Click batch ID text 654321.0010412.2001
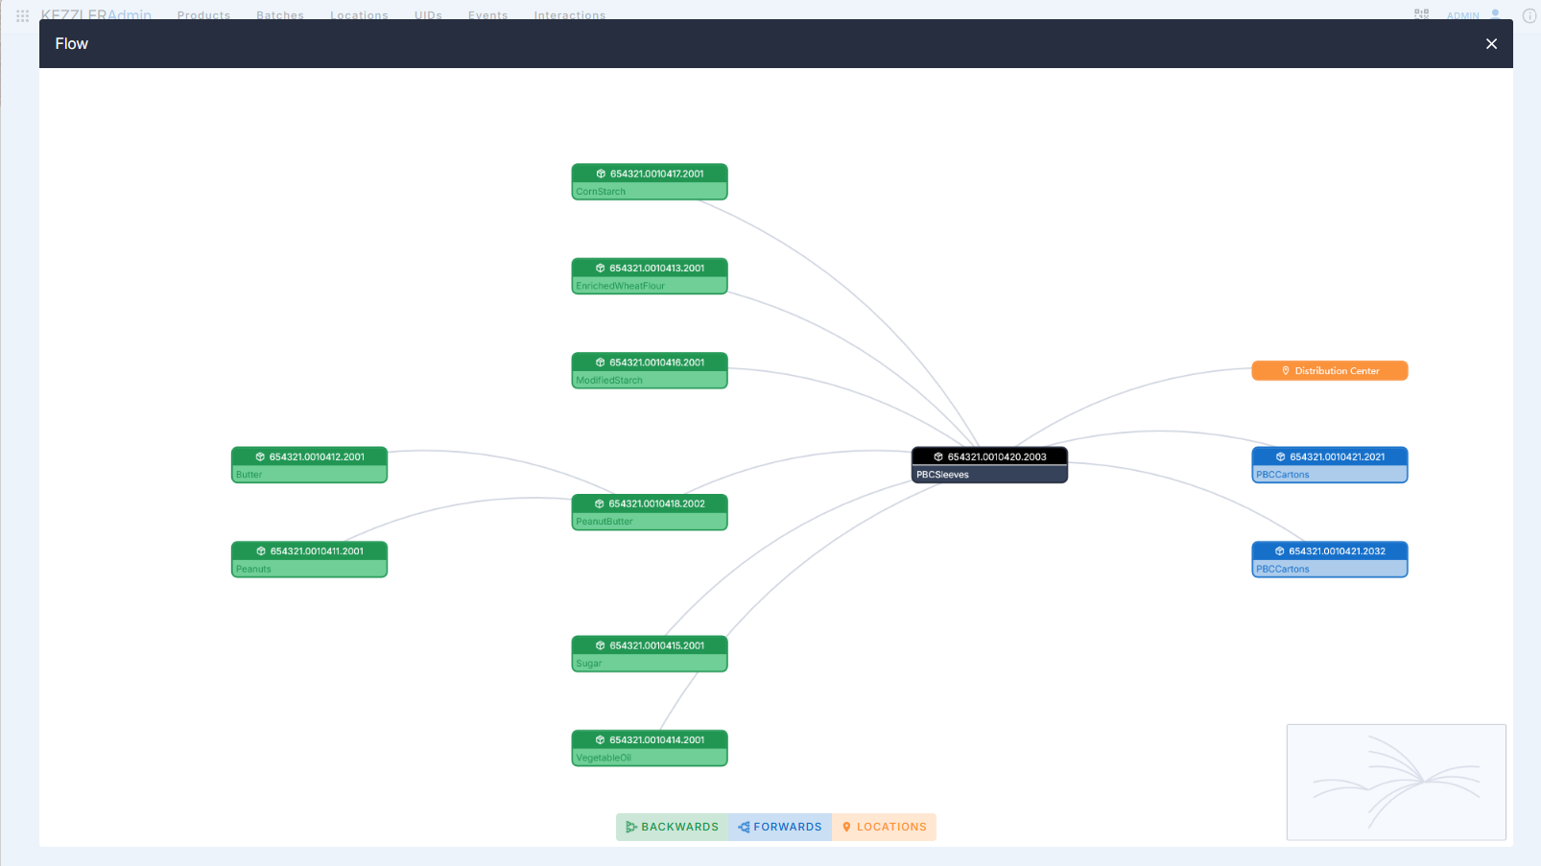Image resolution: width=1541 pixels, height=866 pixels. 318,456
